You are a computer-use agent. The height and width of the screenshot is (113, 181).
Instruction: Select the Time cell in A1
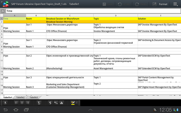(x=14, y=19)
